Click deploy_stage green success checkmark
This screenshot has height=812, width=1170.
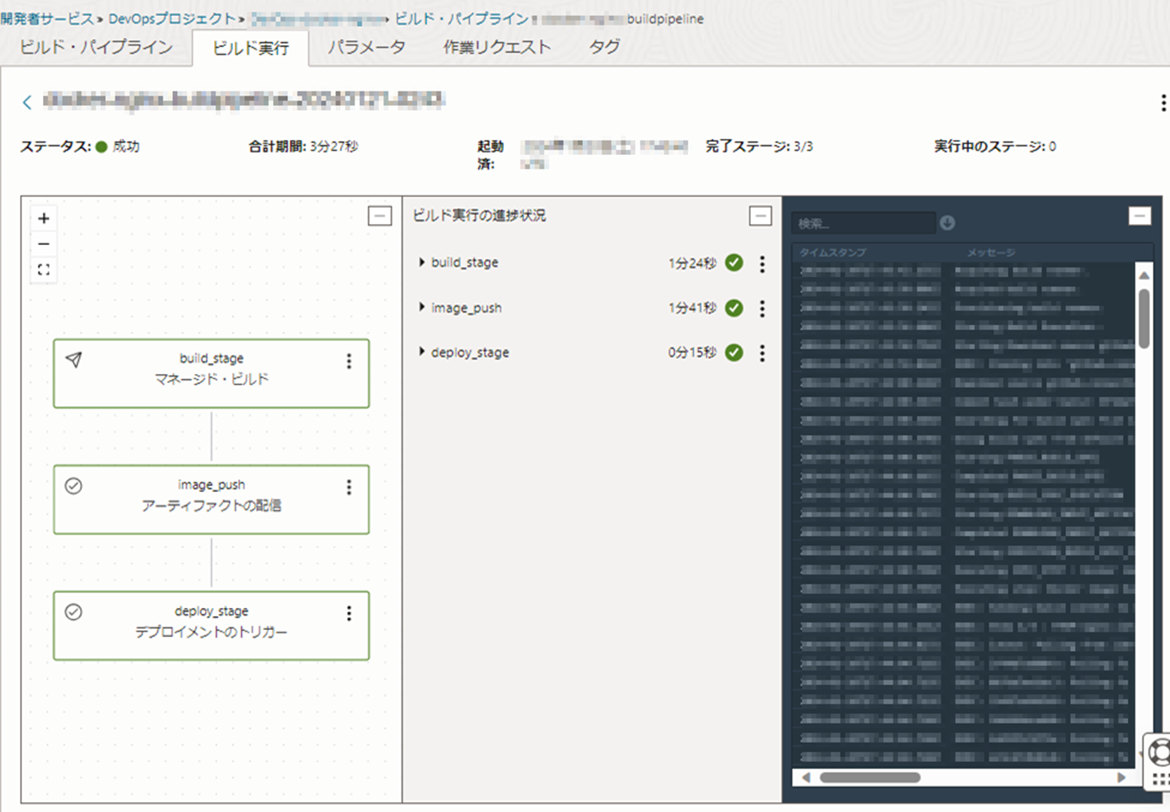point(734,352)
